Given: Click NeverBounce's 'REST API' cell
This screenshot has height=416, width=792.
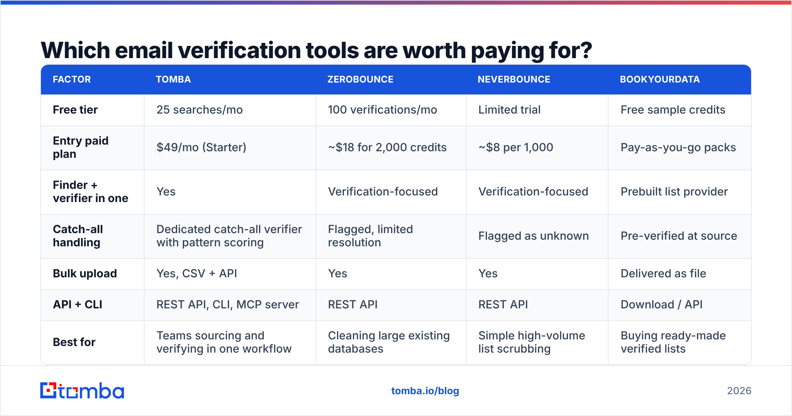Looking at the screenshot, I should coord(503,304).
